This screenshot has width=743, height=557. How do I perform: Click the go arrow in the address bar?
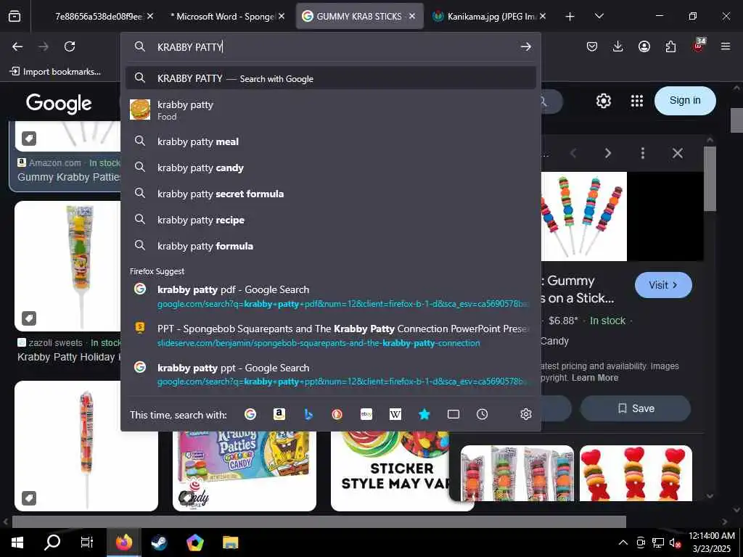525,46
